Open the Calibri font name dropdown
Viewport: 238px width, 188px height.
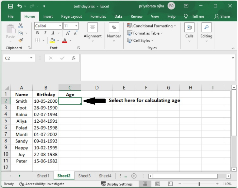point(48,26)
